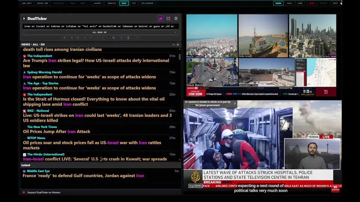This screenshot has width=360, height=202.
Task: Click DUPLICATE in top toolbar
Action: (59, 3)
